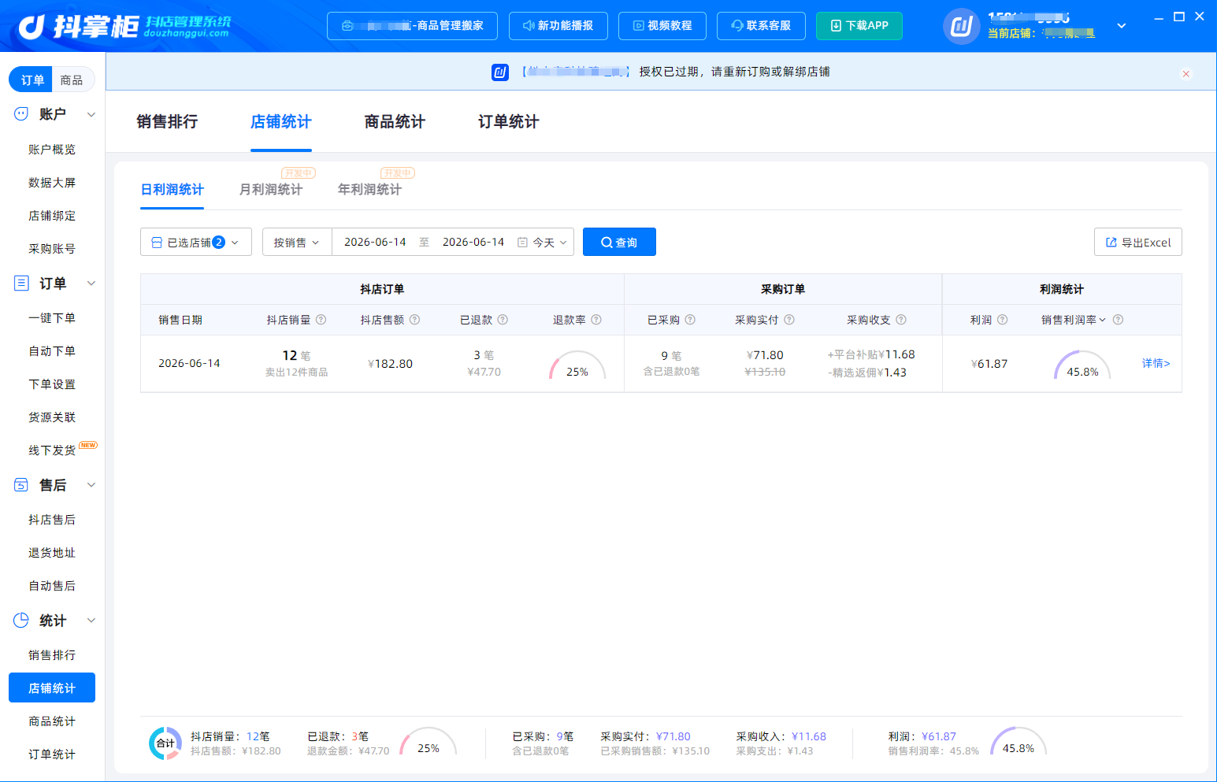
Task: Click the store avatar icon in header
Action: (961, 26)
